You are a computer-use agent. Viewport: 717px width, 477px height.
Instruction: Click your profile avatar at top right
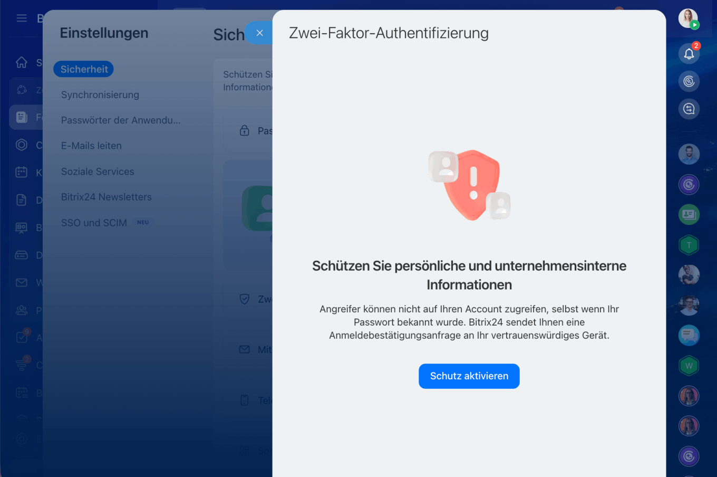pyautogui.click(x=689, y=18)
